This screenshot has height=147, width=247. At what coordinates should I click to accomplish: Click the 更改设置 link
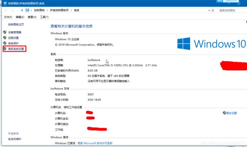[231, 113]
